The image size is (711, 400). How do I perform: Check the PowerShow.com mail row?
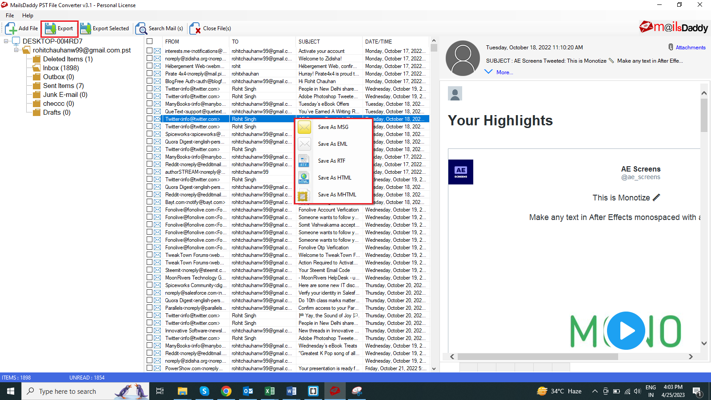point(150,368)
